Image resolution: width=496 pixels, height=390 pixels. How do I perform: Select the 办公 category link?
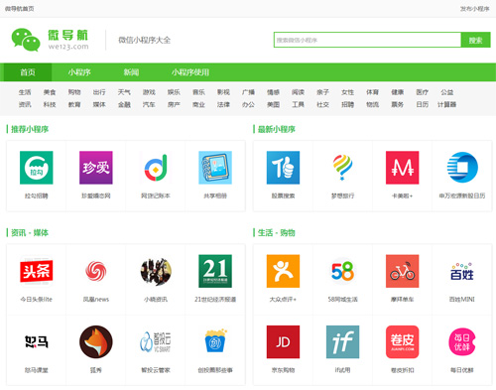point(248,104)
